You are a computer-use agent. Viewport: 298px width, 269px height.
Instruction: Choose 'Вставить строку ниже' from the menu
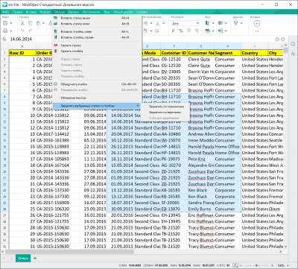pyautogui.click(x=97, y=24)
